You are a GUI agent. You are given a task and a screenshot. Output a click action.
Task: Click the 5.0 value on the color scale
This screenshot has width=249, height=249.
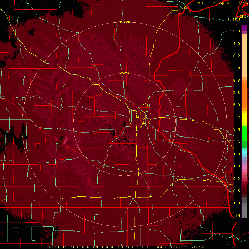point(237,105)
